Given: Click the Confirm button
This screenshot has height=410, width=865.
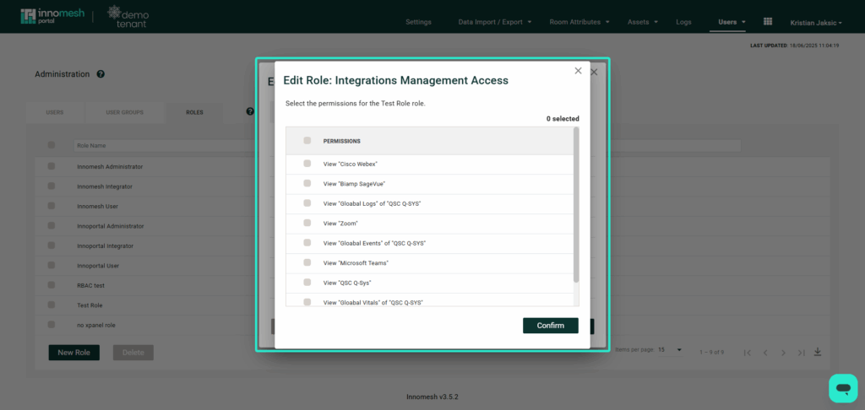Looking at the screenshot, I should pyautogui.click(x=551, y=326).
